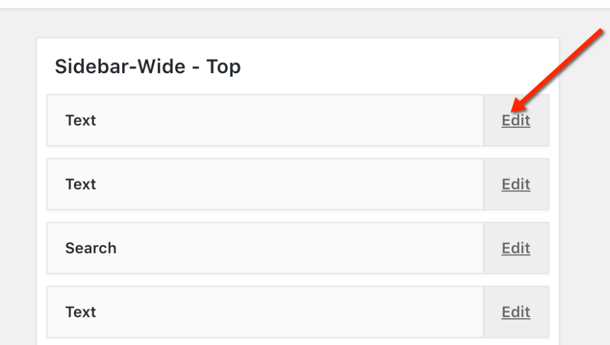
Task: Click the Edit link marked by the red arrow
Action: (x=516, y=120)
